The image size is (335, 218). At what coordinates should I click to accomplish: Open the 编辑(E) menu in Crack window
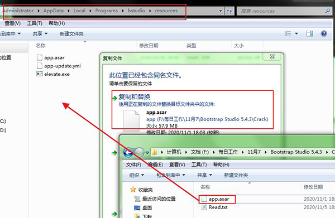155,164
